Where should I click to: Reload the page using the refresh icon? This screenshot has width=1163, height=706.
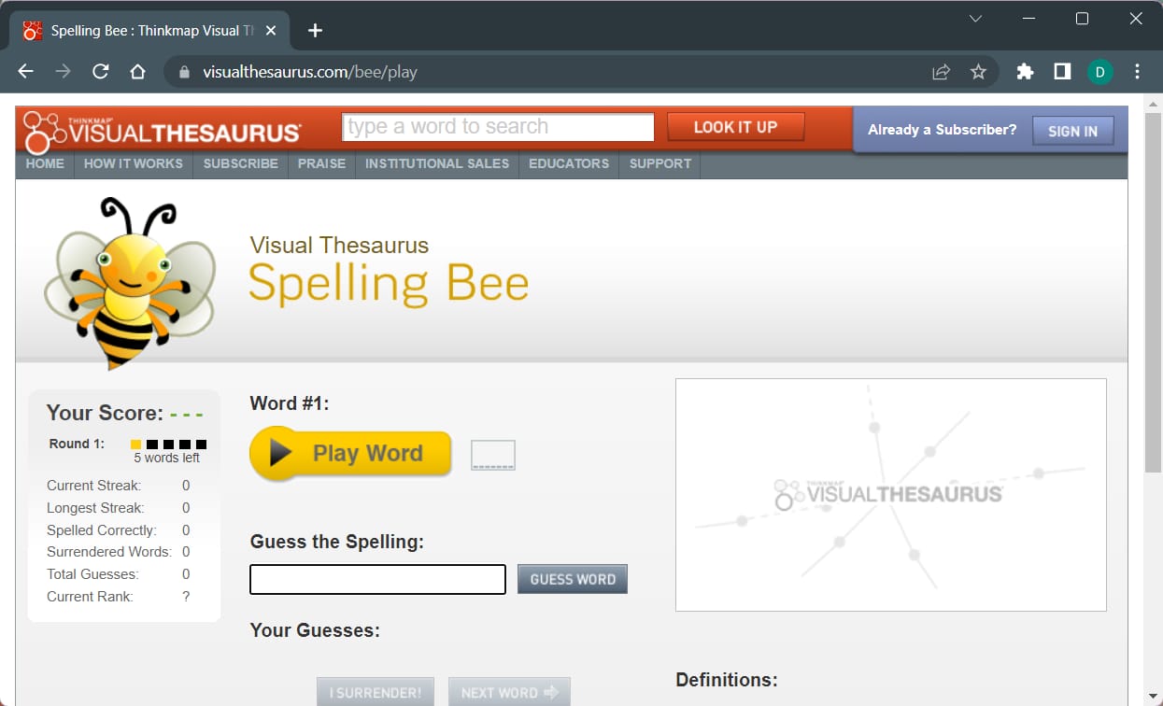[101, 72]
